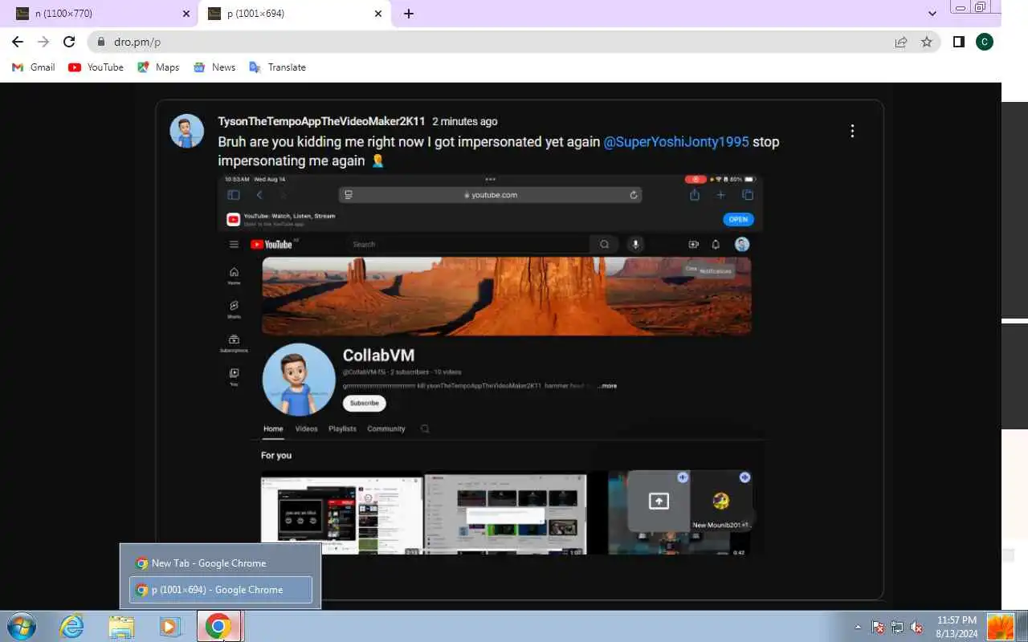Click the Safari new tab plus icon
The width and height of the screenshot is (1028, 642).
(x=720, y=195)
